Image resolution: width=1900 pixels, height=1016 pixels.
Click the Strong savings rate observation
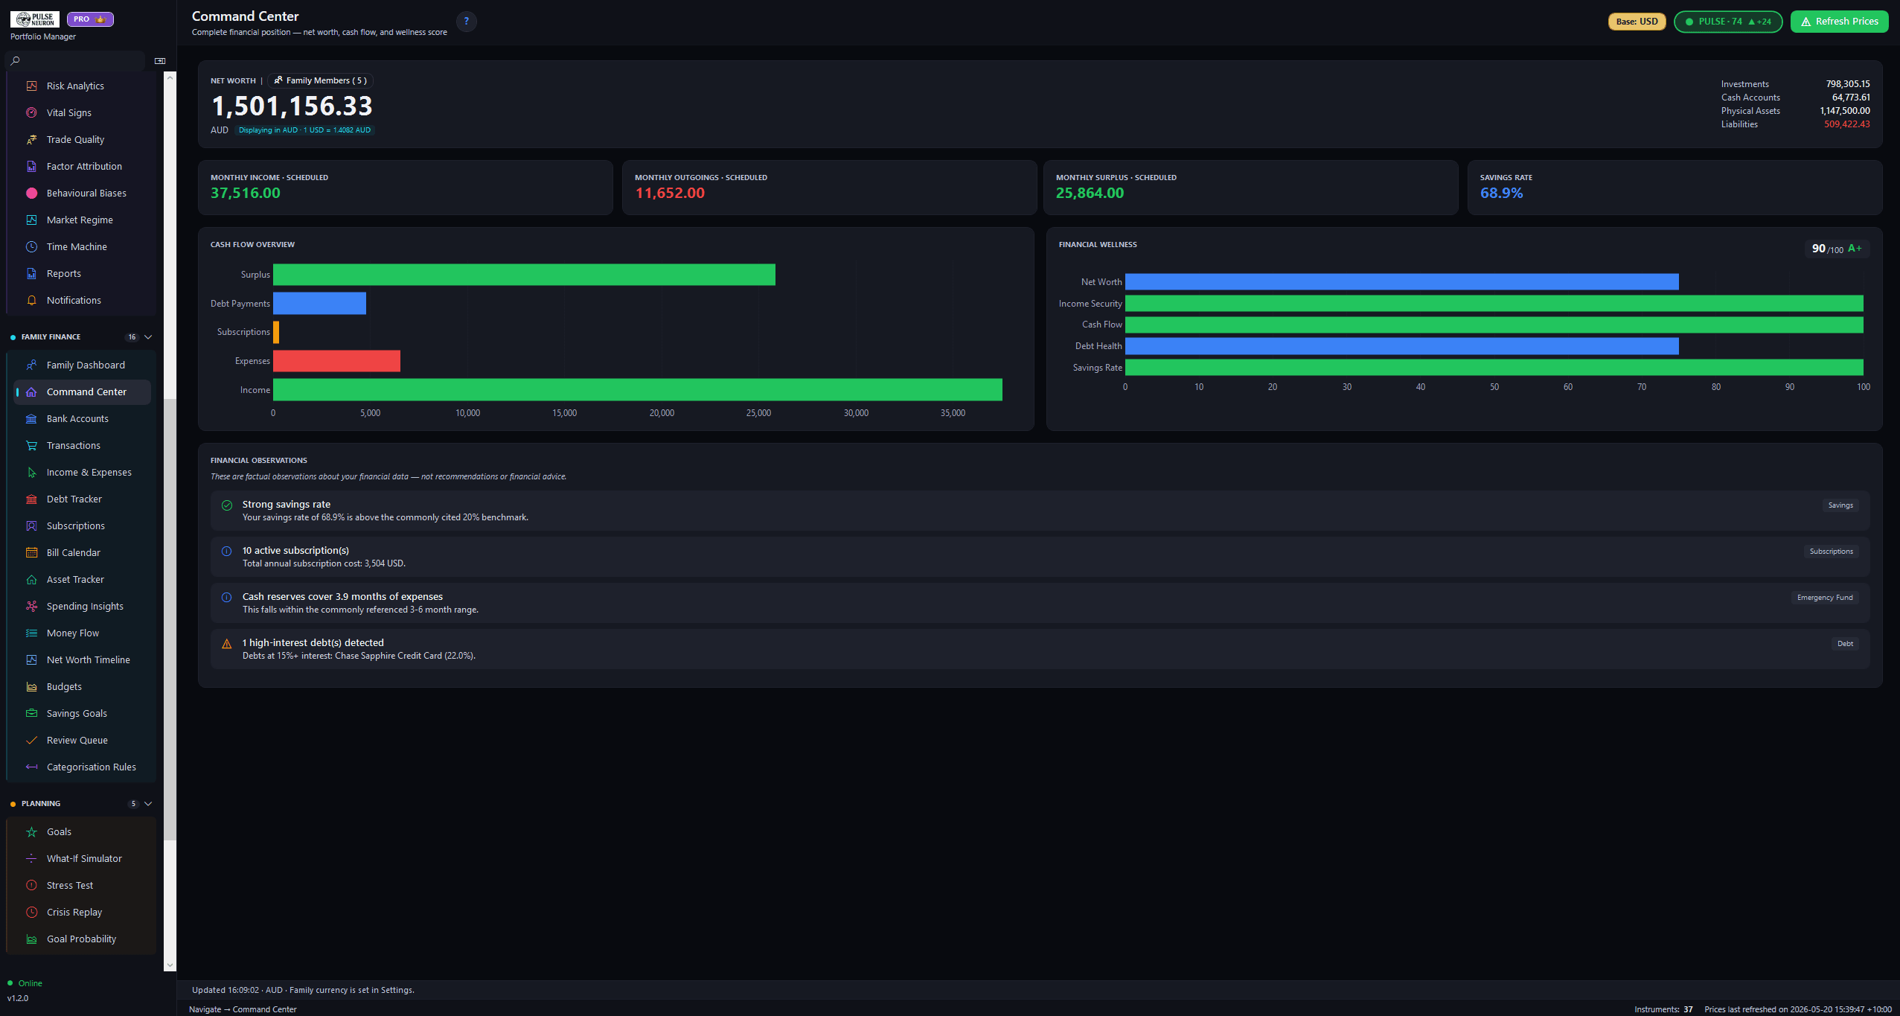pyautogui.click(x=1040, y=511)
